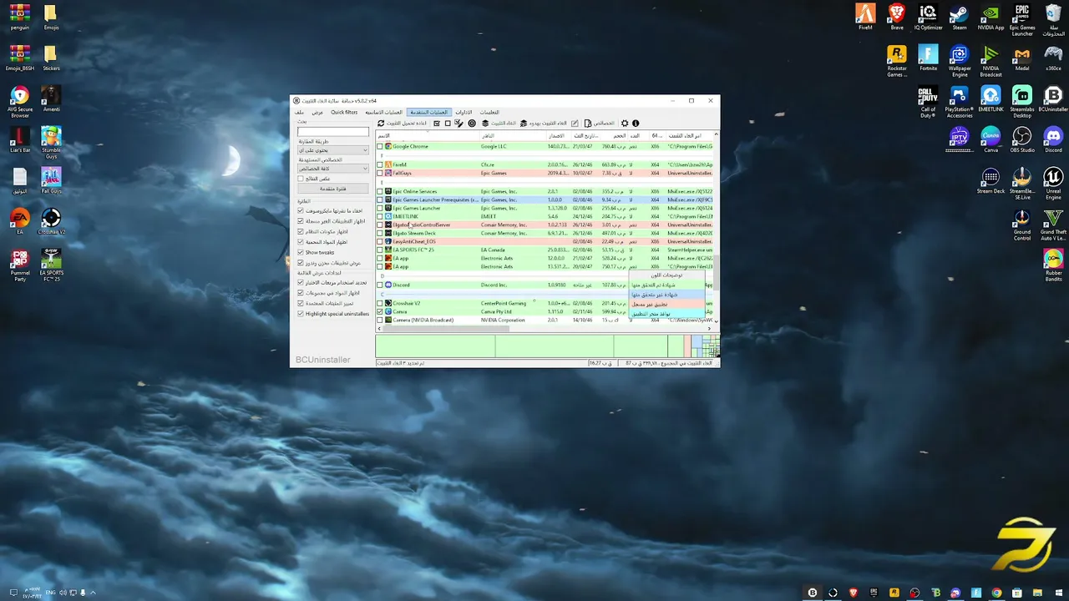Open the Wallpaper Engine desktop icon
The width and height of the screenshot is (1069, 601).
click(960, 61)
